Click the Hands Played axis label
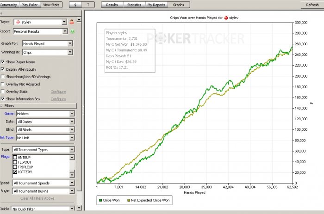Viewport: 324px width, 214px height. (195, 193)
